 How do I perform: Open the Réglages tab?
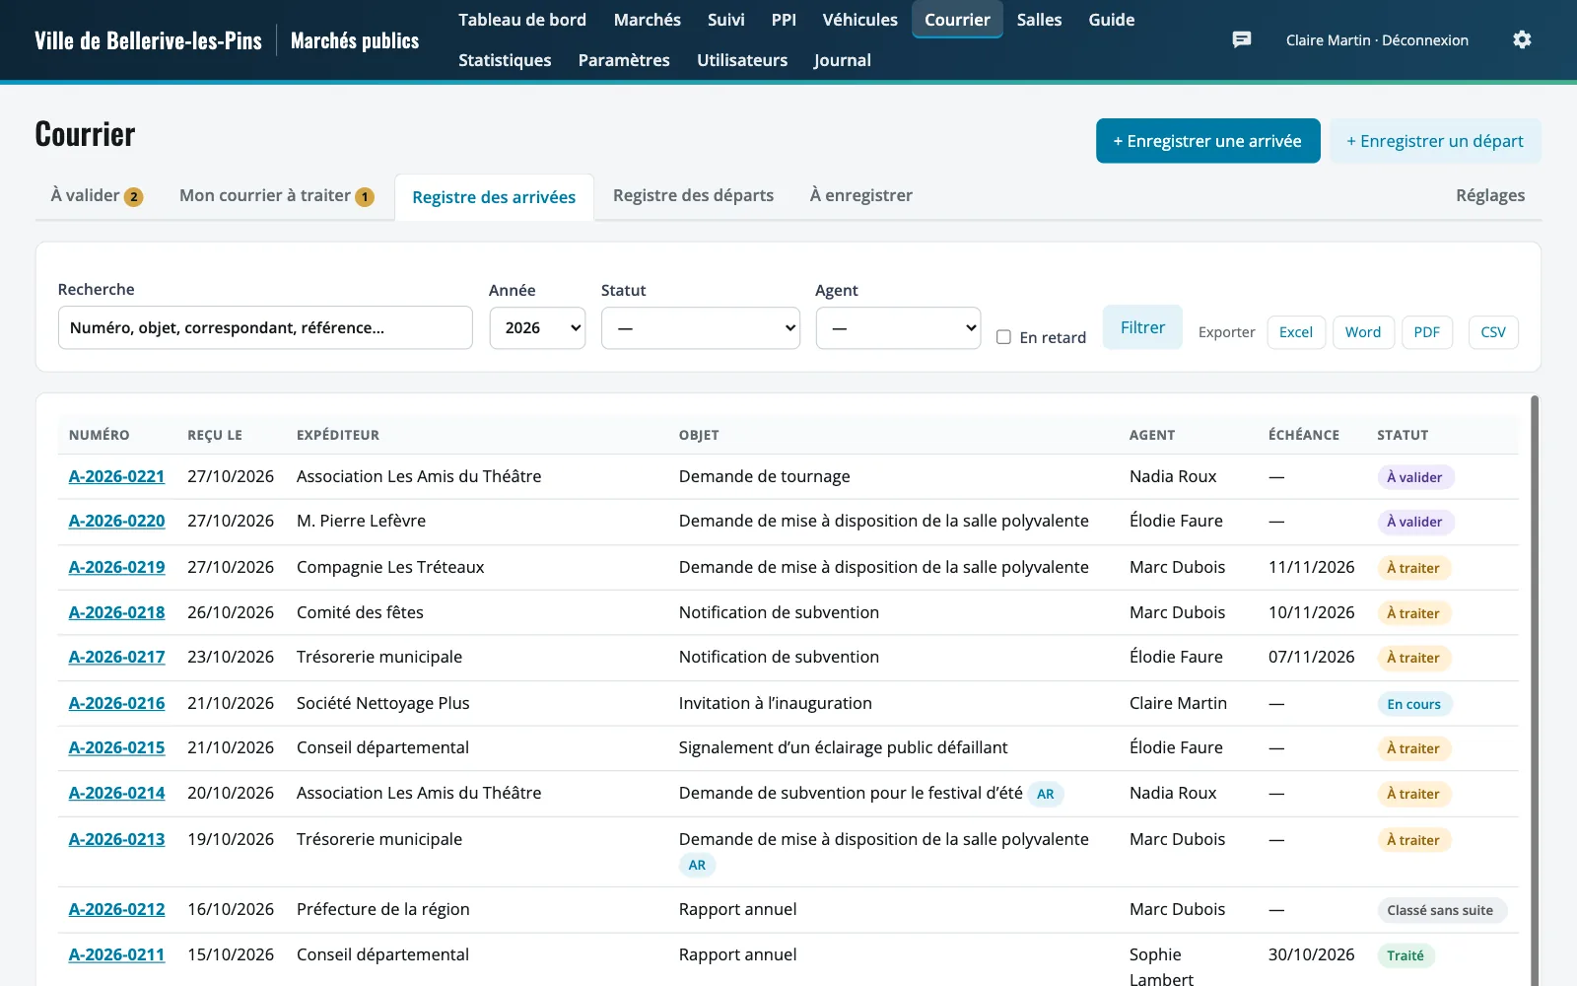pyautogui.click(x=1490, y=195)
